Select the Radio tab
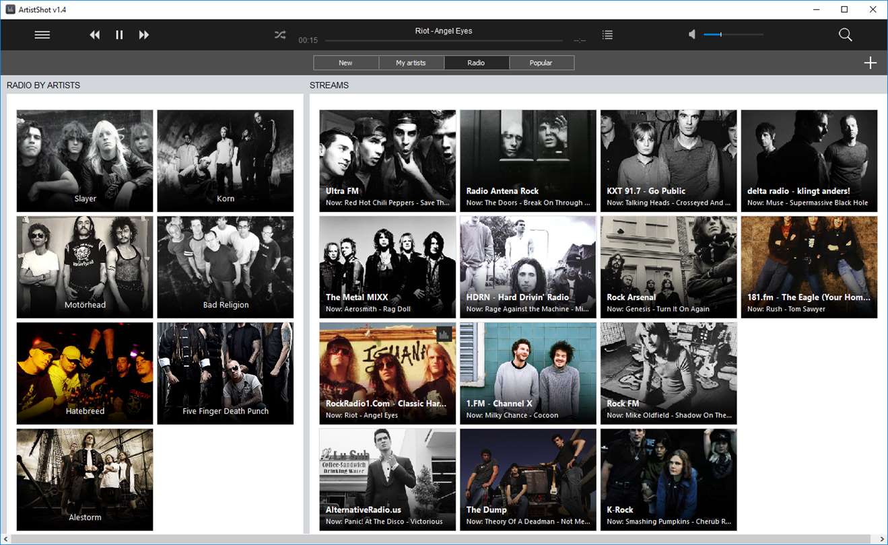 click(x=476, y=63)
